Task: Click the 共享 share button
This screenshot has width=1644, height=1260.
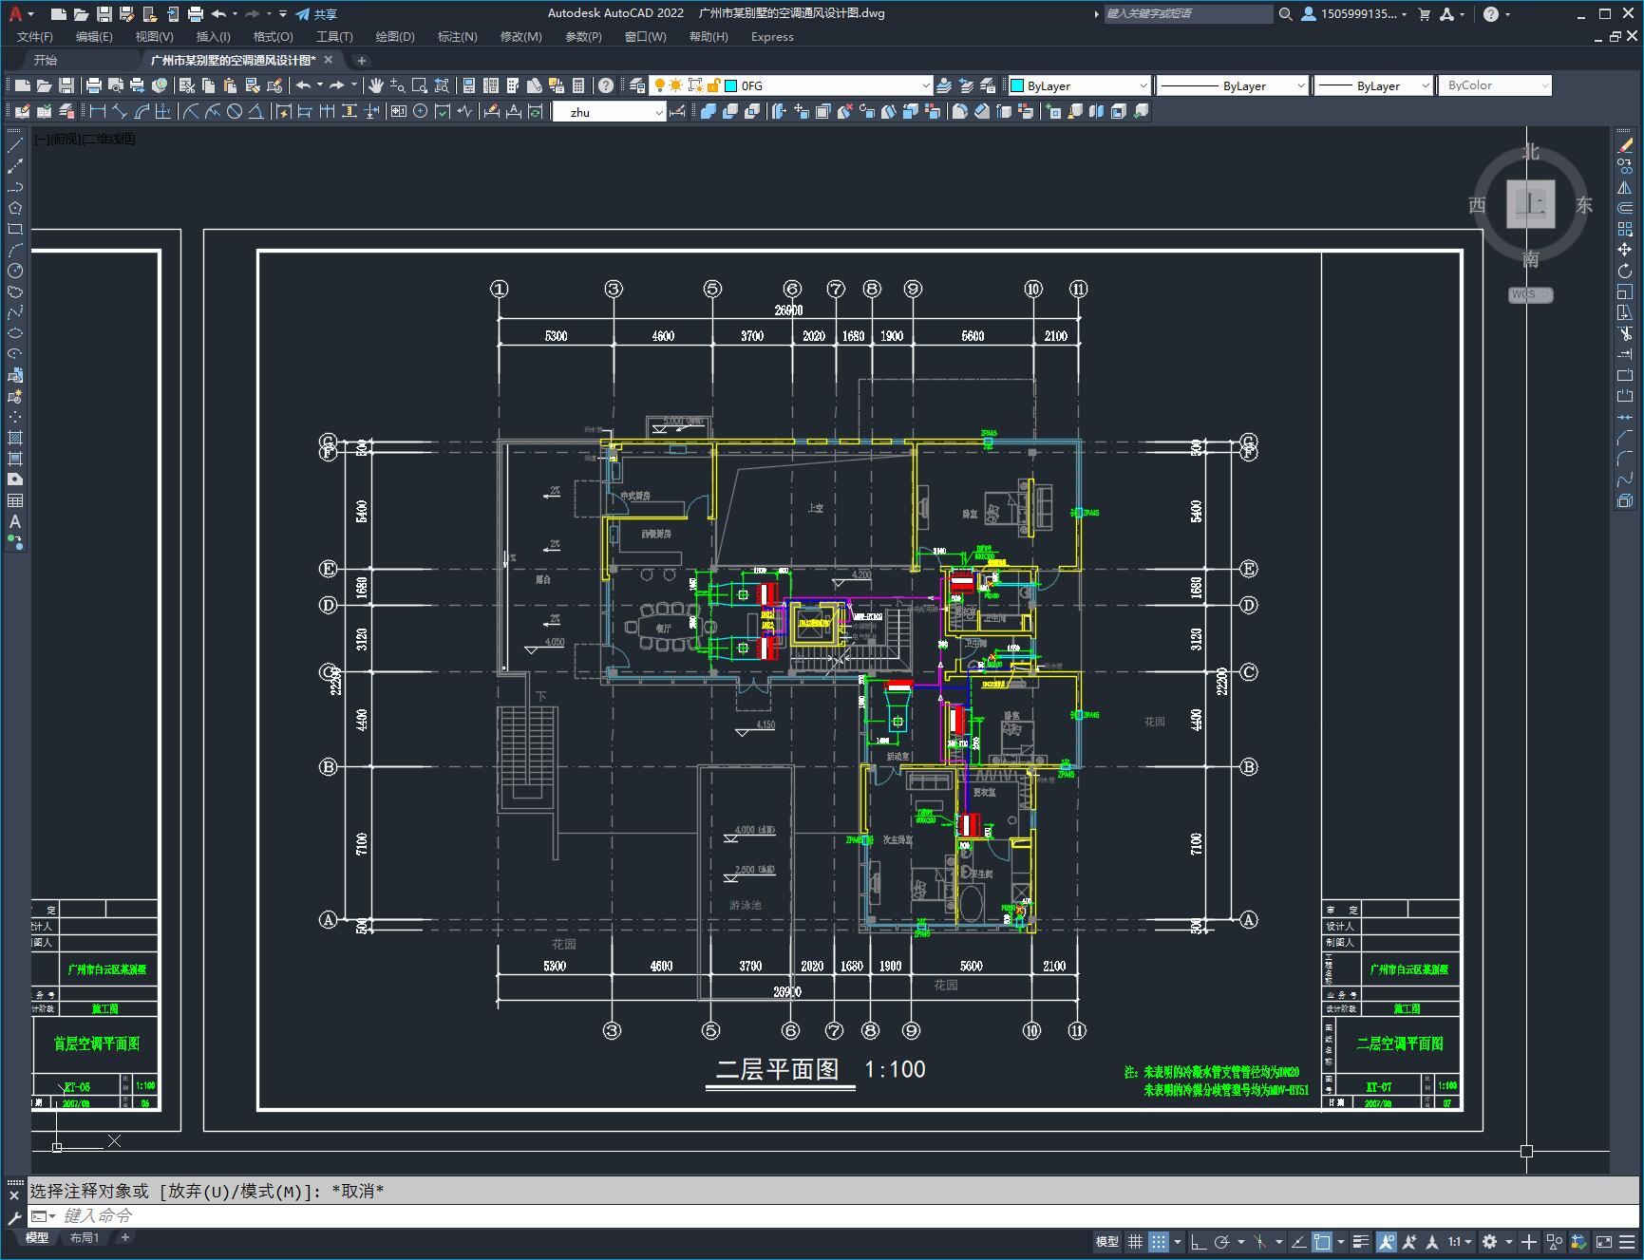Action: click(x=316, y=14)
